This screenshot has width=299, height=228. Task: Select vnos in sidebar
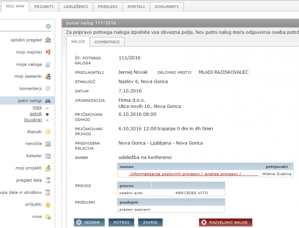pos(37,216)
